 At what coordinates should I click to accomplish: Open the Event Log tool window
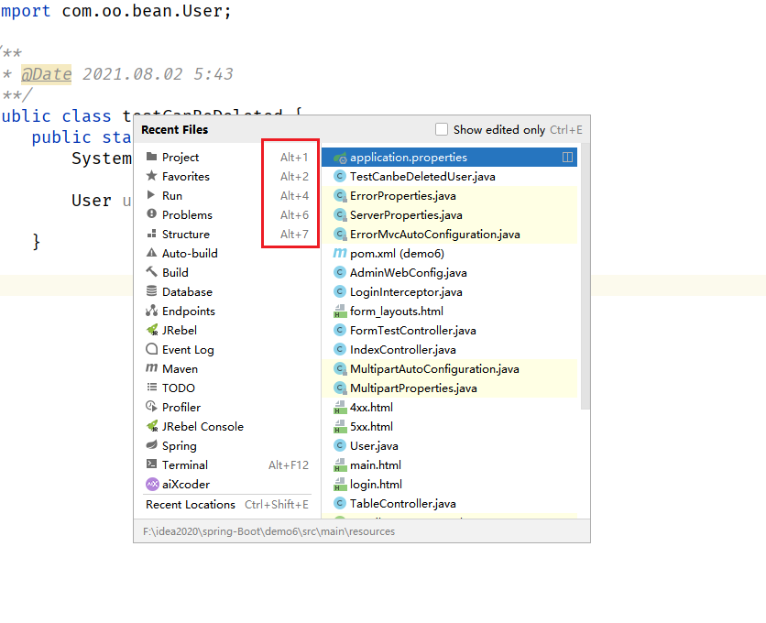(x=188, y=349)
